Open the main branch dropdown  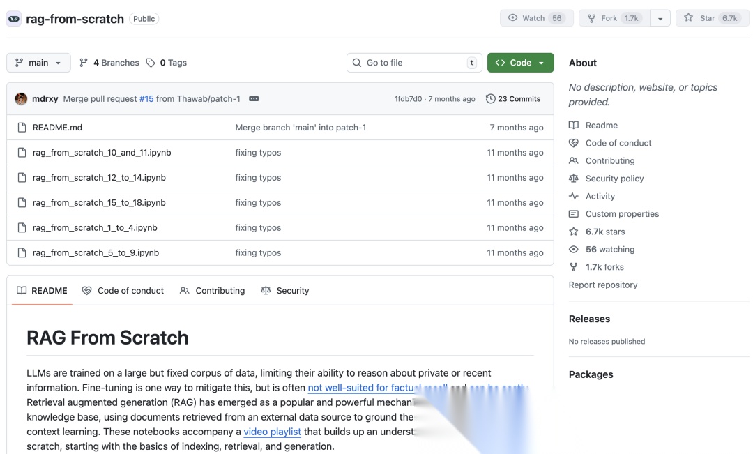tap(38, 63)
